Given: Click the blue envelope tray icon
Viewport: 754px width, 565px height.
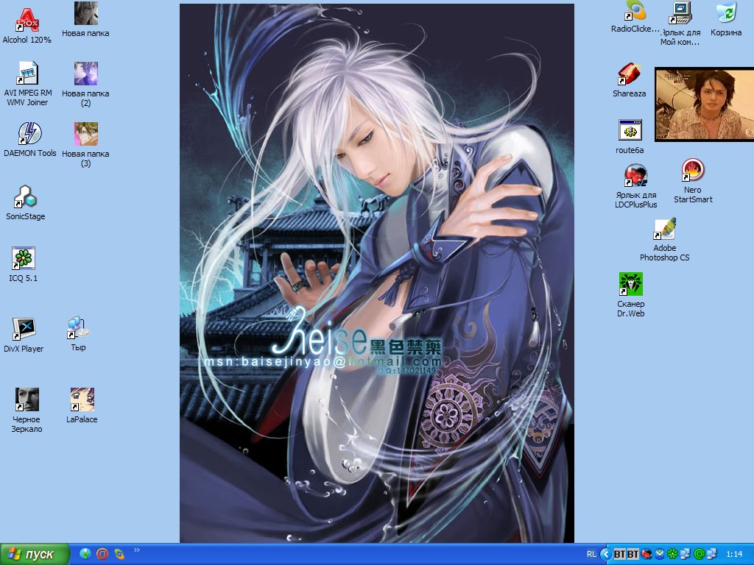Looking at the screenshot, I should (x=659, y=555).
